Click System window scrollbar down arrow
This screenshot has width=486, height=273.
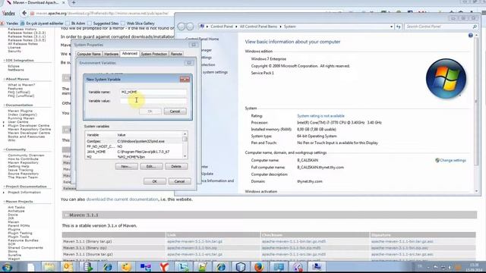click(476, 191)
